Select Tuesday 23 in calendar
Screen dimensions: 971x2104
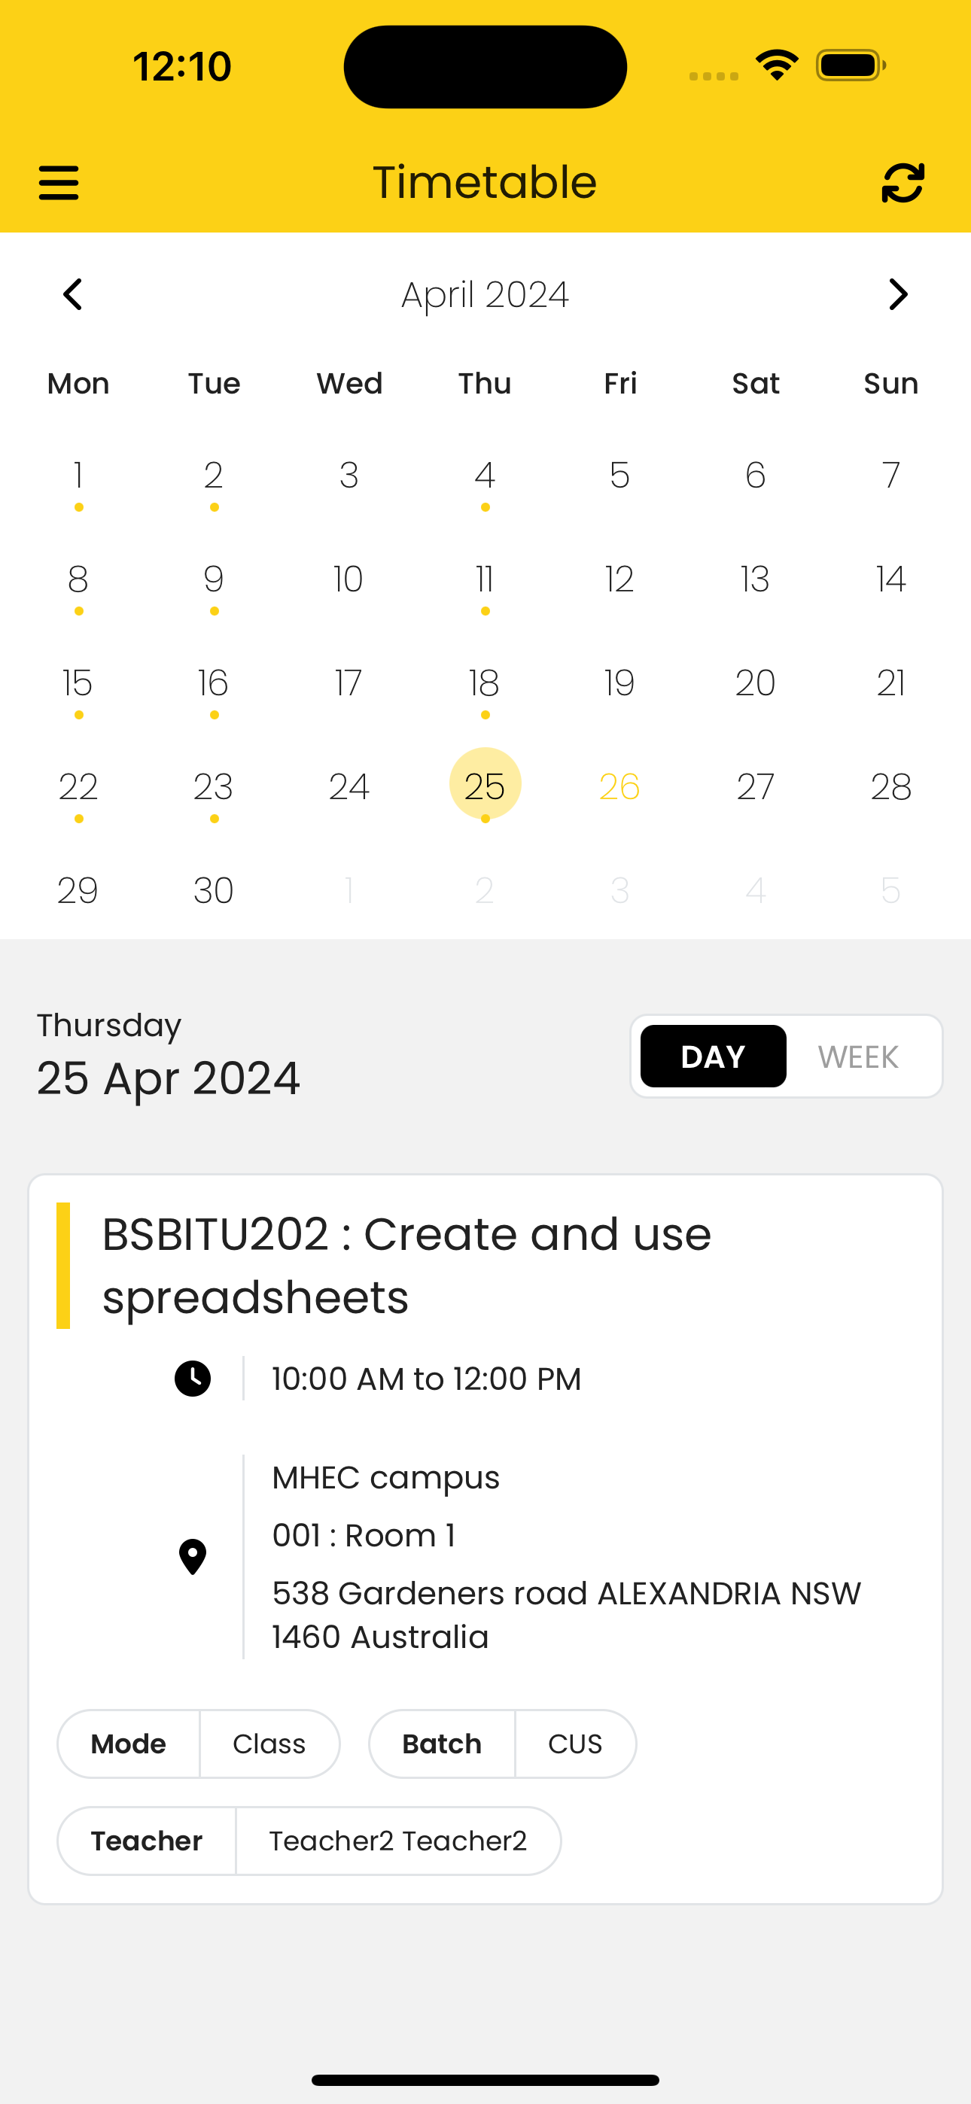click(x=213, y=786)
